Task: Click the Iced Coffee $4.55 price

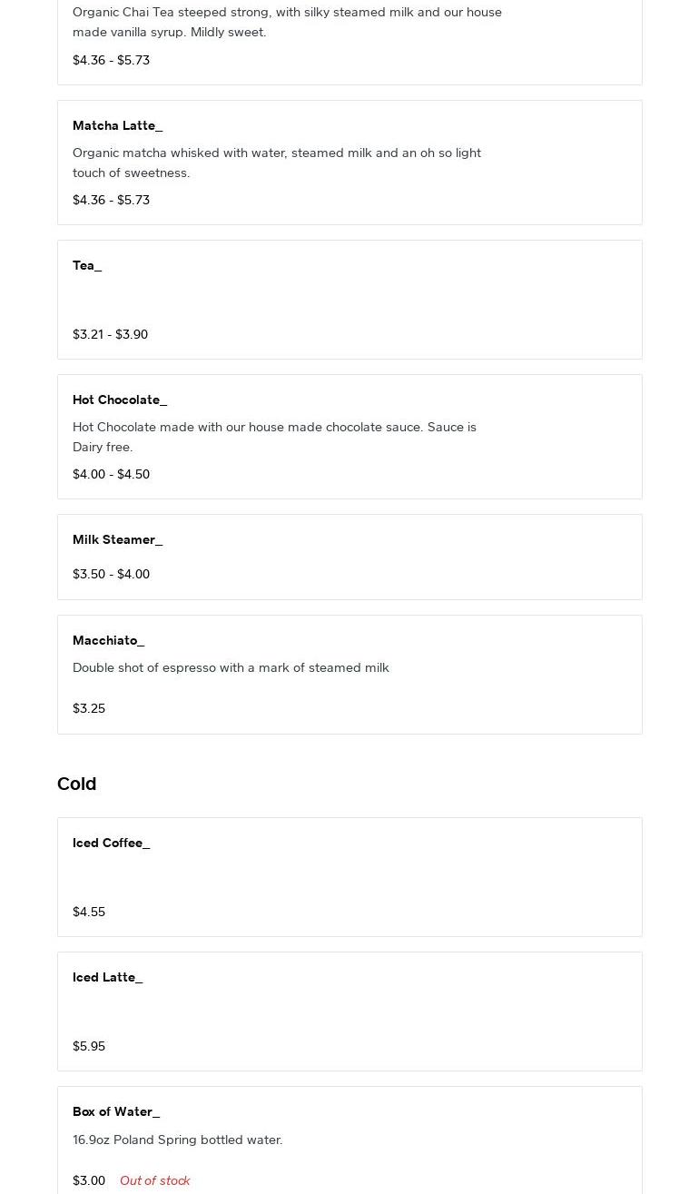Action: click(89, 912)
